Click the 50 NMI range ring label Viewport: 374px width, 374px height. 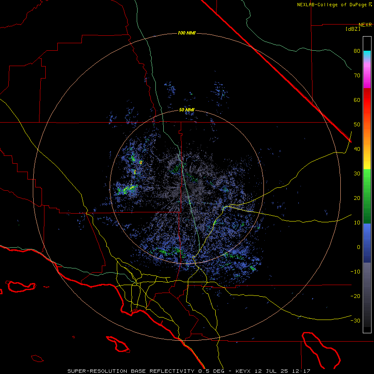[187, 110]
